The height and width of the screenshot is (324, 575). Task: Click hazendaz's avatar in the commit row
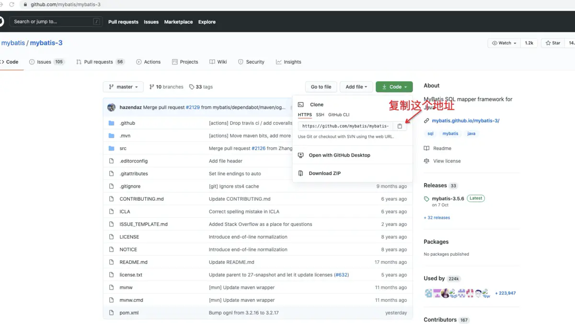pyautogui.click(x=112, y=108)
